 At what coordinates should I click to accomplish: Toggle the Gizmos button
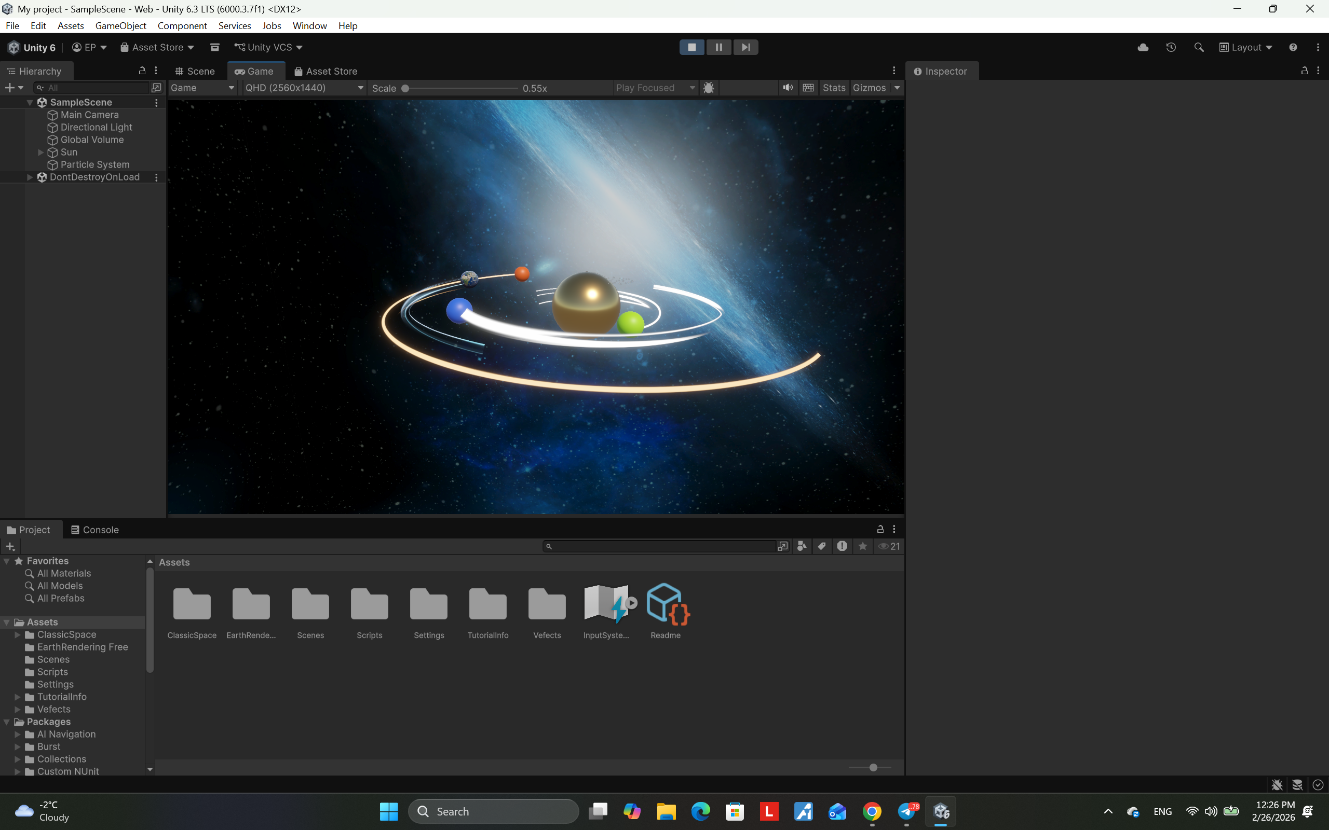[869, 88]
